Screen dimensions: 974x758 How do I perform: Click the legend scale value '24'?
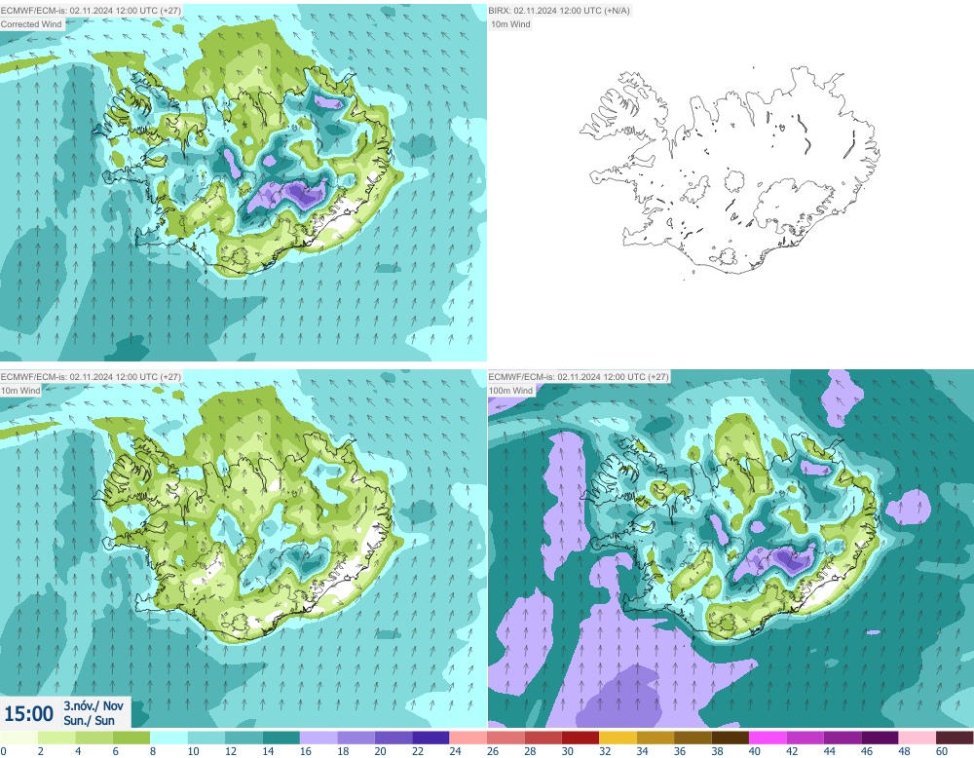pyautogui.click(x=455, y=751)
